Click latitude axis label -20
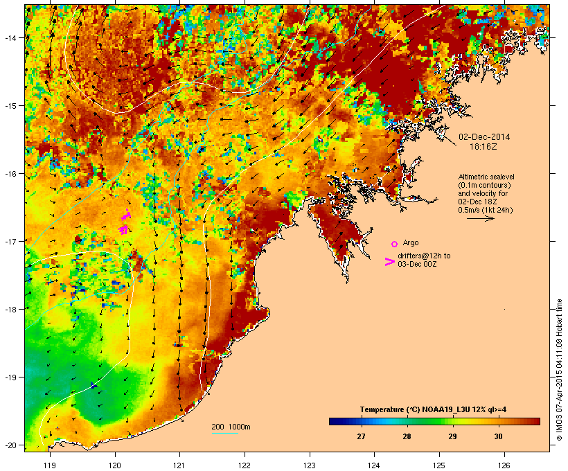 click(10, 445)
